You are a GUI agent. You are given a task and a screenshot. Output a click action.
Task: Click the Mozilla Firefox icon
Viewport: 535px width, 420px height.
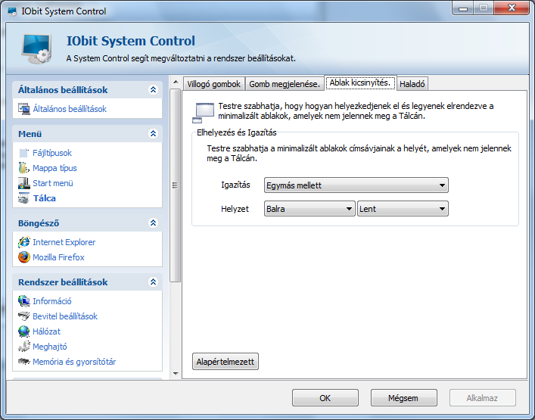coord(24,257)
